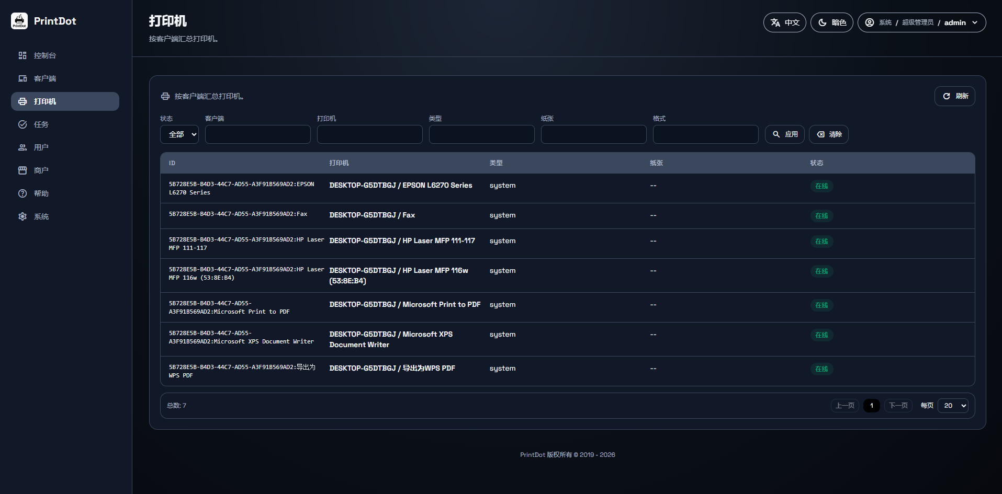Select page 1 in pagination
1002x494 pixels.
click(x=871, y=406)
